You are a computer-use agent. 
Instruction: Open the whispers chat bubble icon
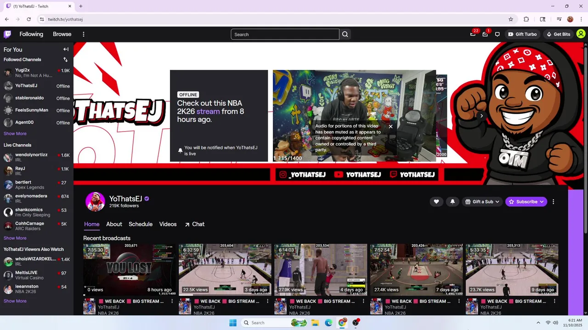click(x=497, y=34)
